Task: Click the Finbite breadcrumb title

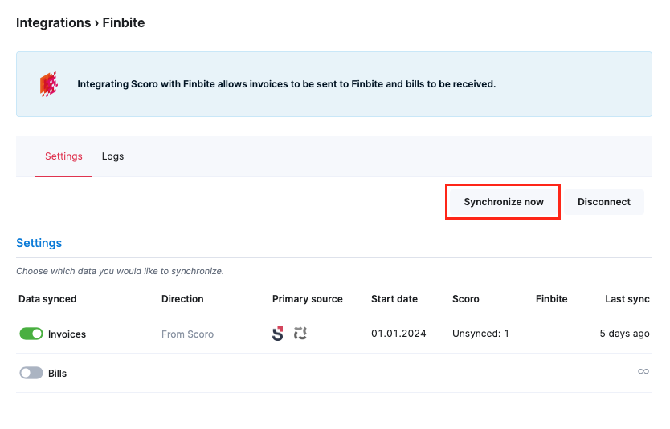Action: tap(124, 22)
